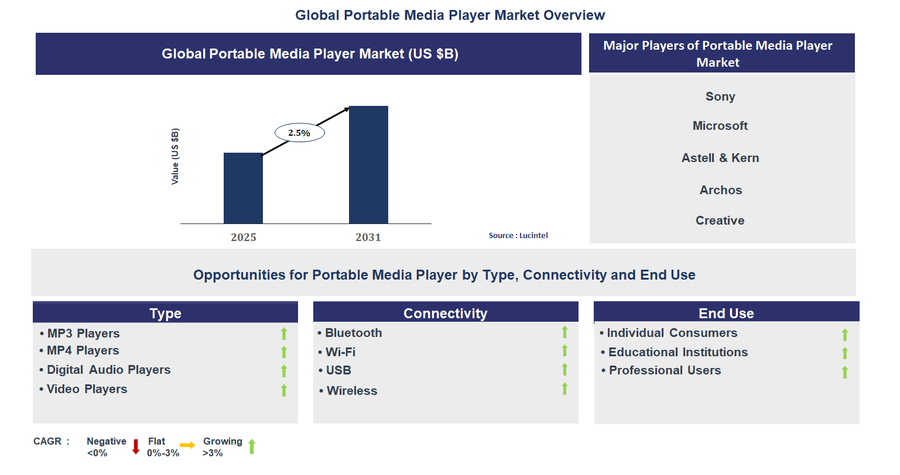The image size is (900, 475).
Task: Click the growth arrow beside Video Players
Action: [283, 390]
